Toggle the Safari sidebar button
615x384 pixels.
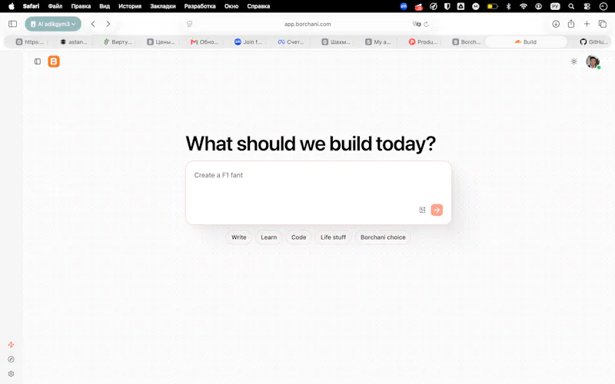tap(12, 24)
